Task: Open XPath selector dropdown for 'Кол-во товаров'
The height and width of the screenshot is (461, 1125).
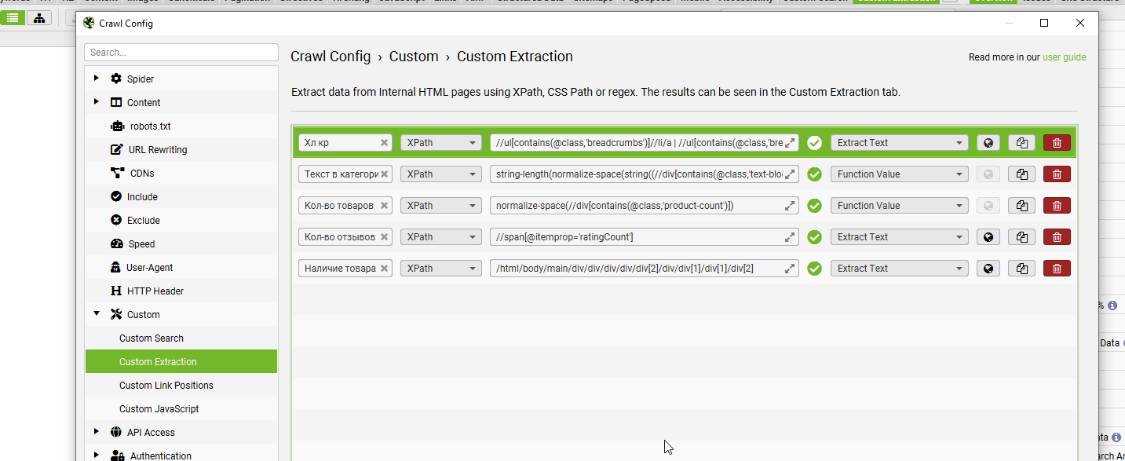Action: pyautogui.click(x=440, y=206)
